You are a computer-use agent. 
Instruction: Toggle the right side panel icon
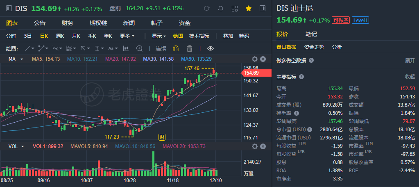click(x=263, y=8)
